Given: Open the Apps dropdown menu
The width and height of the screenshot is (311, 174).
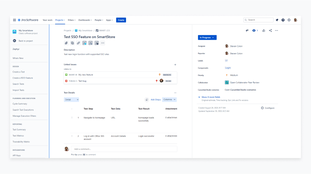Looking at the screenshot, I should tap(109, 20).
